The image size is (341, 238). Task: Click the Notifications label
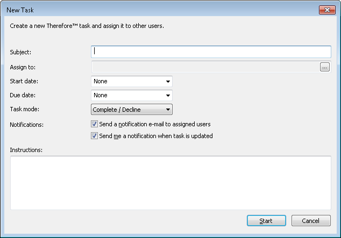pos(27,125)
